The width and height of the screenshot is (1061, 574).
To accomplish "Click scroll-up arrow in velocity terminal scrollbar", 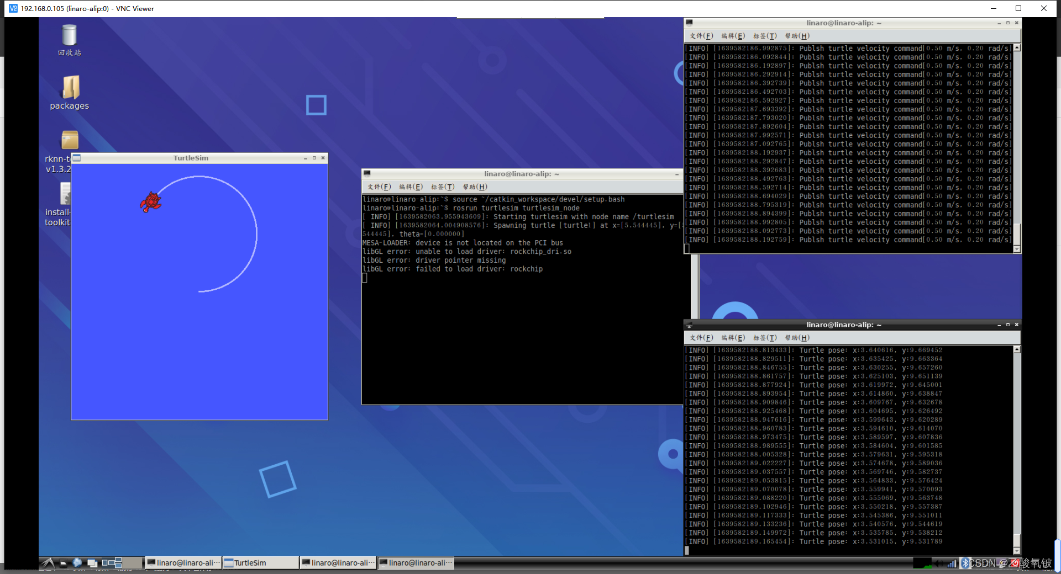I will click(1017, 47).
